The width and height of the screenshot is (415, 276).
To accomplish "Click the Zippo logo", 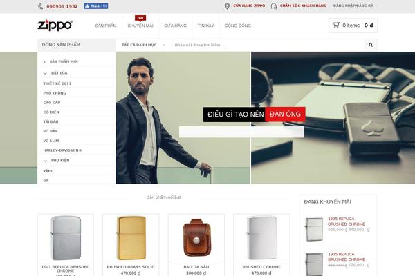I will (x=55, y=25).
